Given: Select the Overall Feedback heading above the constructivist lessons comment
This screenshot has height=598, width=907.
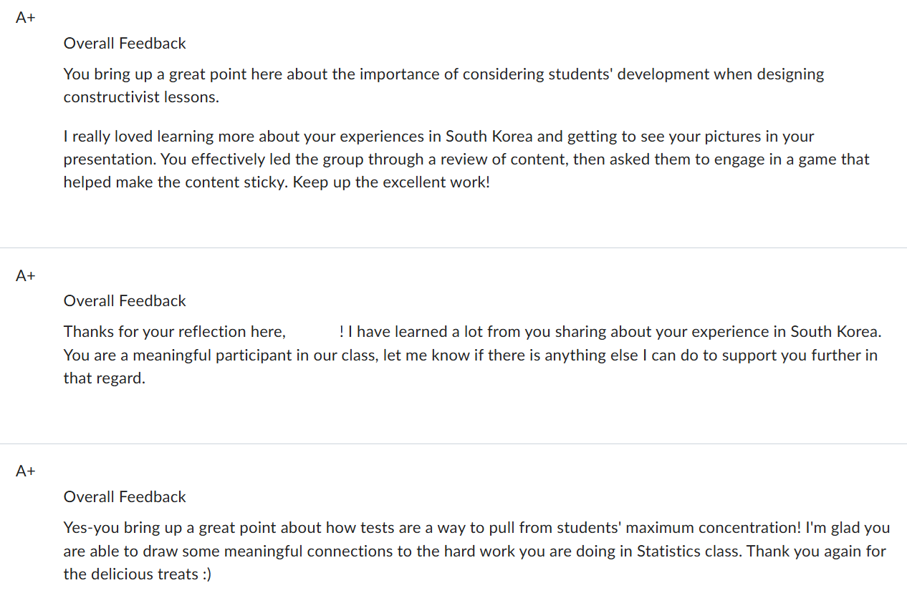Looking at the screenshot, I should point(125,44).
